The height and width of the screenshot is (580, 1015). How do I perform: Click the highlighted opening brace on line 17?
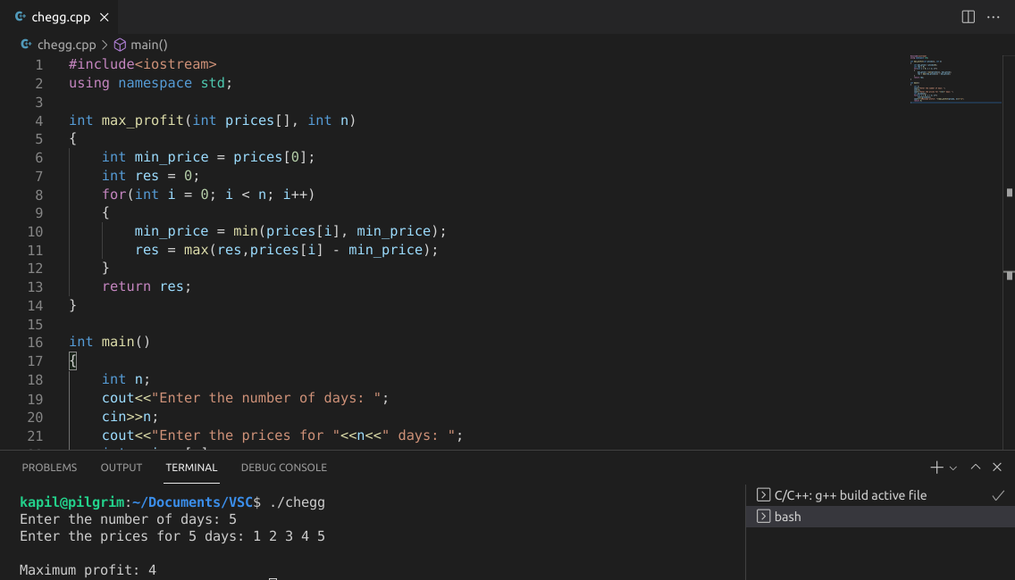(72, 360)
